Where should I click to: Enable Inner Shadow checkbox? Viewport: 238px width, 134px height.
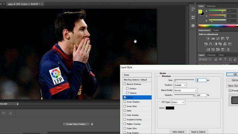point(125,102)
